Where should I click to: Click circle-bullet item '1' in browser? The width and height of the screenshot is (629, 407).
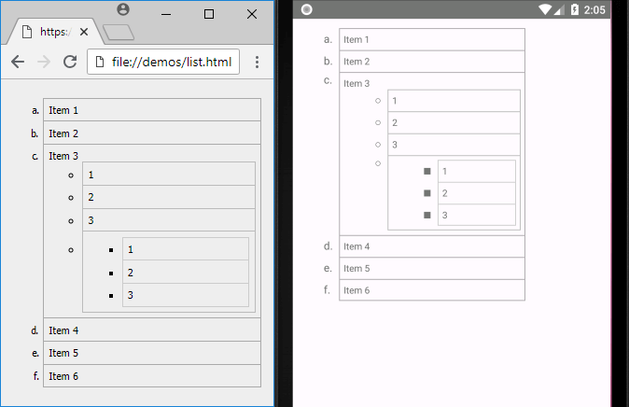(x=169, y=175)
